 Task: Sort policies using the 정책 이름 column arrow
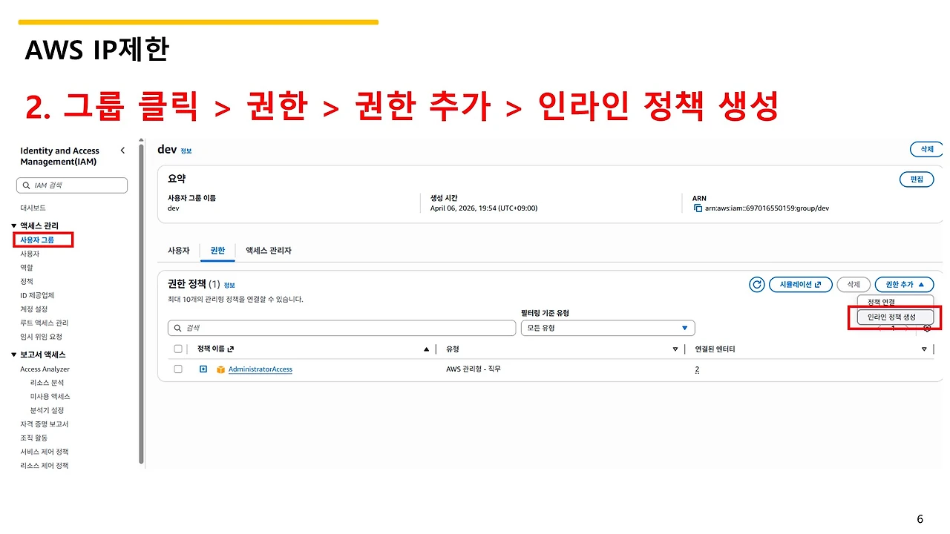(426, 348)
